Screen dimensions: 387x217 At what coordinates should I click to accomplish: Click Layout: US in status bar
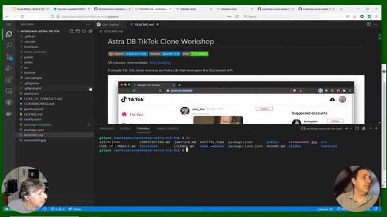[x=325, y=209]
